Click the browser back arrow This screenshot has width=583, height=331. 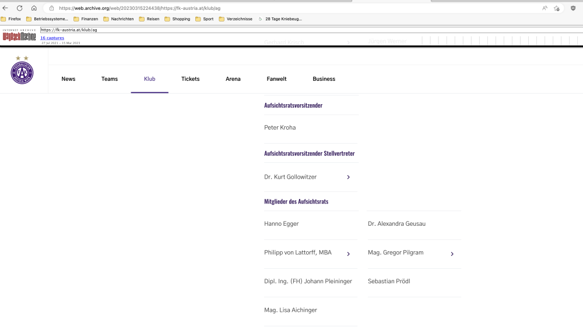(x=6, y=8)
